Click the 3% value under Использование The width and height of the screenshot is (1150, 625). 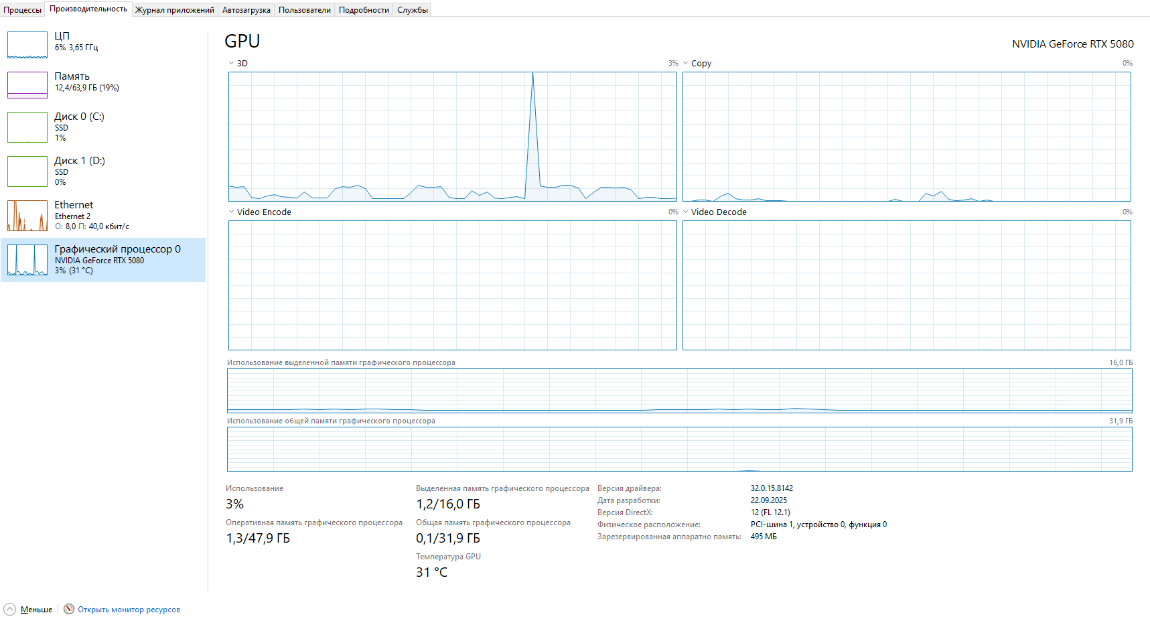tap(235, 504)
